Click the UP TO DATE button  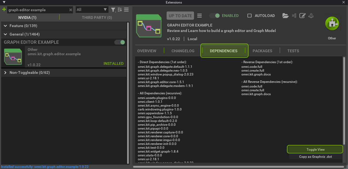(180, 16)
